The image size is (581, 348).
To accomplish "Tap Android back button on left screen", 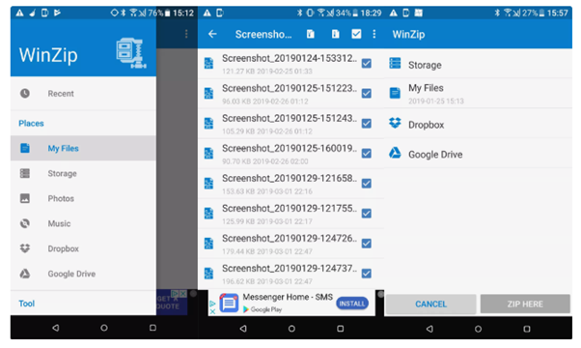I will pyautogui.click(x=56, y=328).
